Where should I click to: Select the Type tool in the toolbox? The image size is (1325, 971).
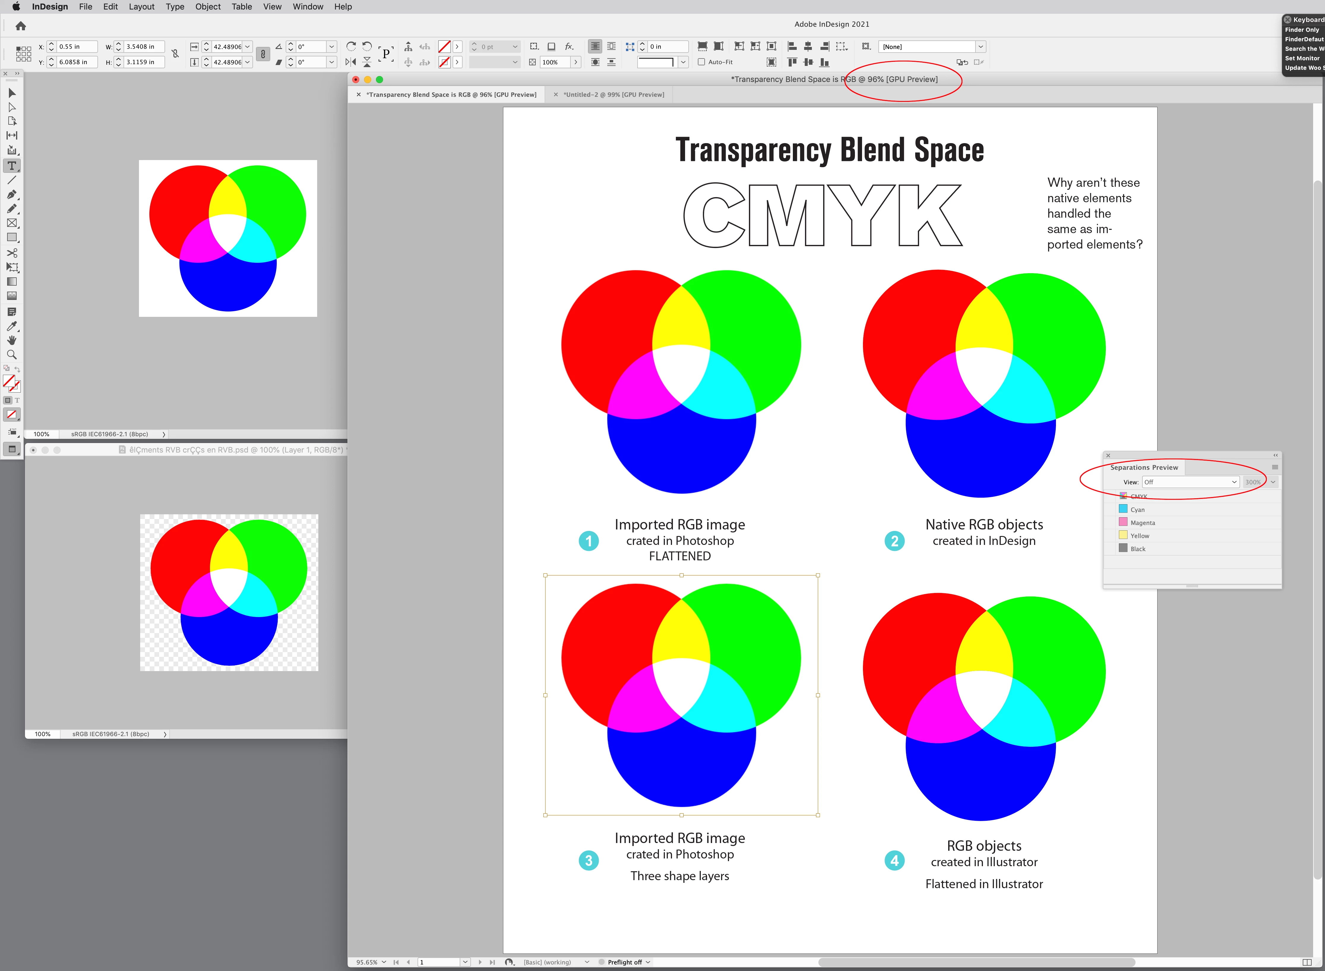[12, 166]
